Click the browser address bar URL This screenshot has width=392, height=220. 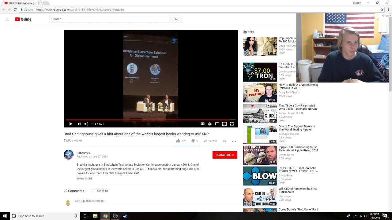[80, 9]
